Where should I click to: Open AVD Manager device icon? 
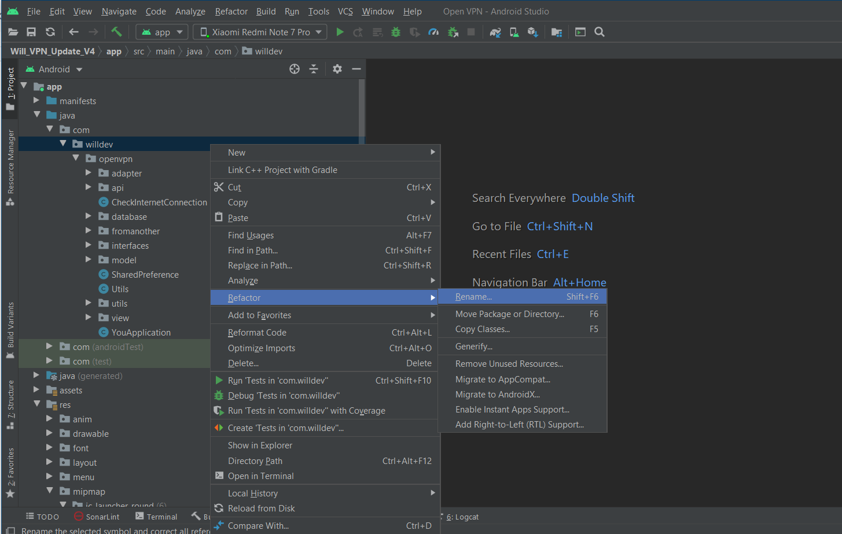coord(514,32)
